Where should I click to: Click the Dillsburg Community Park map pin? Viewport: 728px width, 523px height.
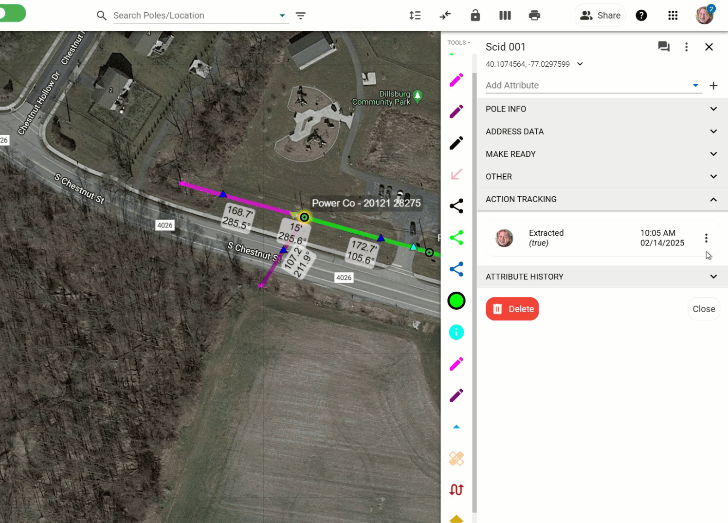418,96
